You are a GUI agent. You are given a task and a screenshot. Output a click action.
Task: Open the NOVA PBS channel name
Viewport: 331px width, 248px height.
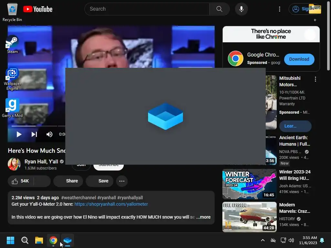(290, 152)
